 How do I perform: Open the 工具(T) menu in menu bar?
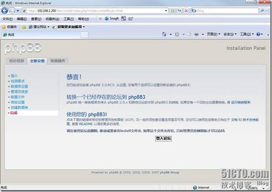pyautogui.click(x=69, y=19)
